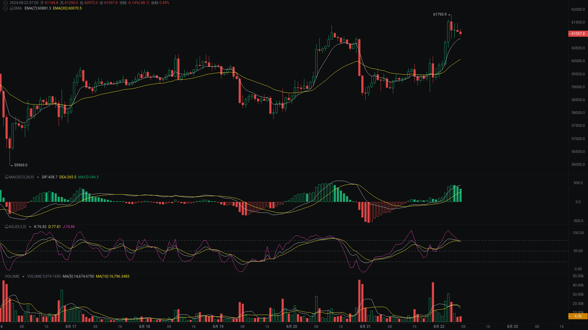Viewport: 588px width, 330px height.
Task: Collapse the OHLC data row with circle chevron
Action: 5,2
